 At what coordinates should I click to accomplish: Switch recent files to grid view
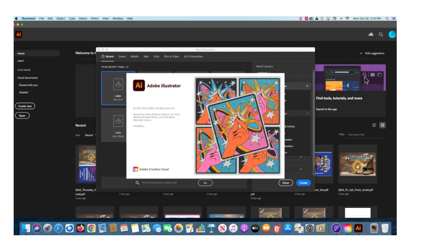click(382, 125)
